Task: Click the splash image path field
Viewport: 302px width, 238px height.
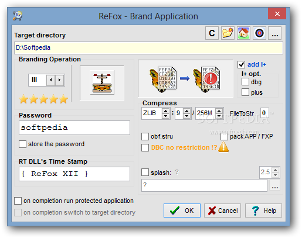Action: [x=204, y=185]
